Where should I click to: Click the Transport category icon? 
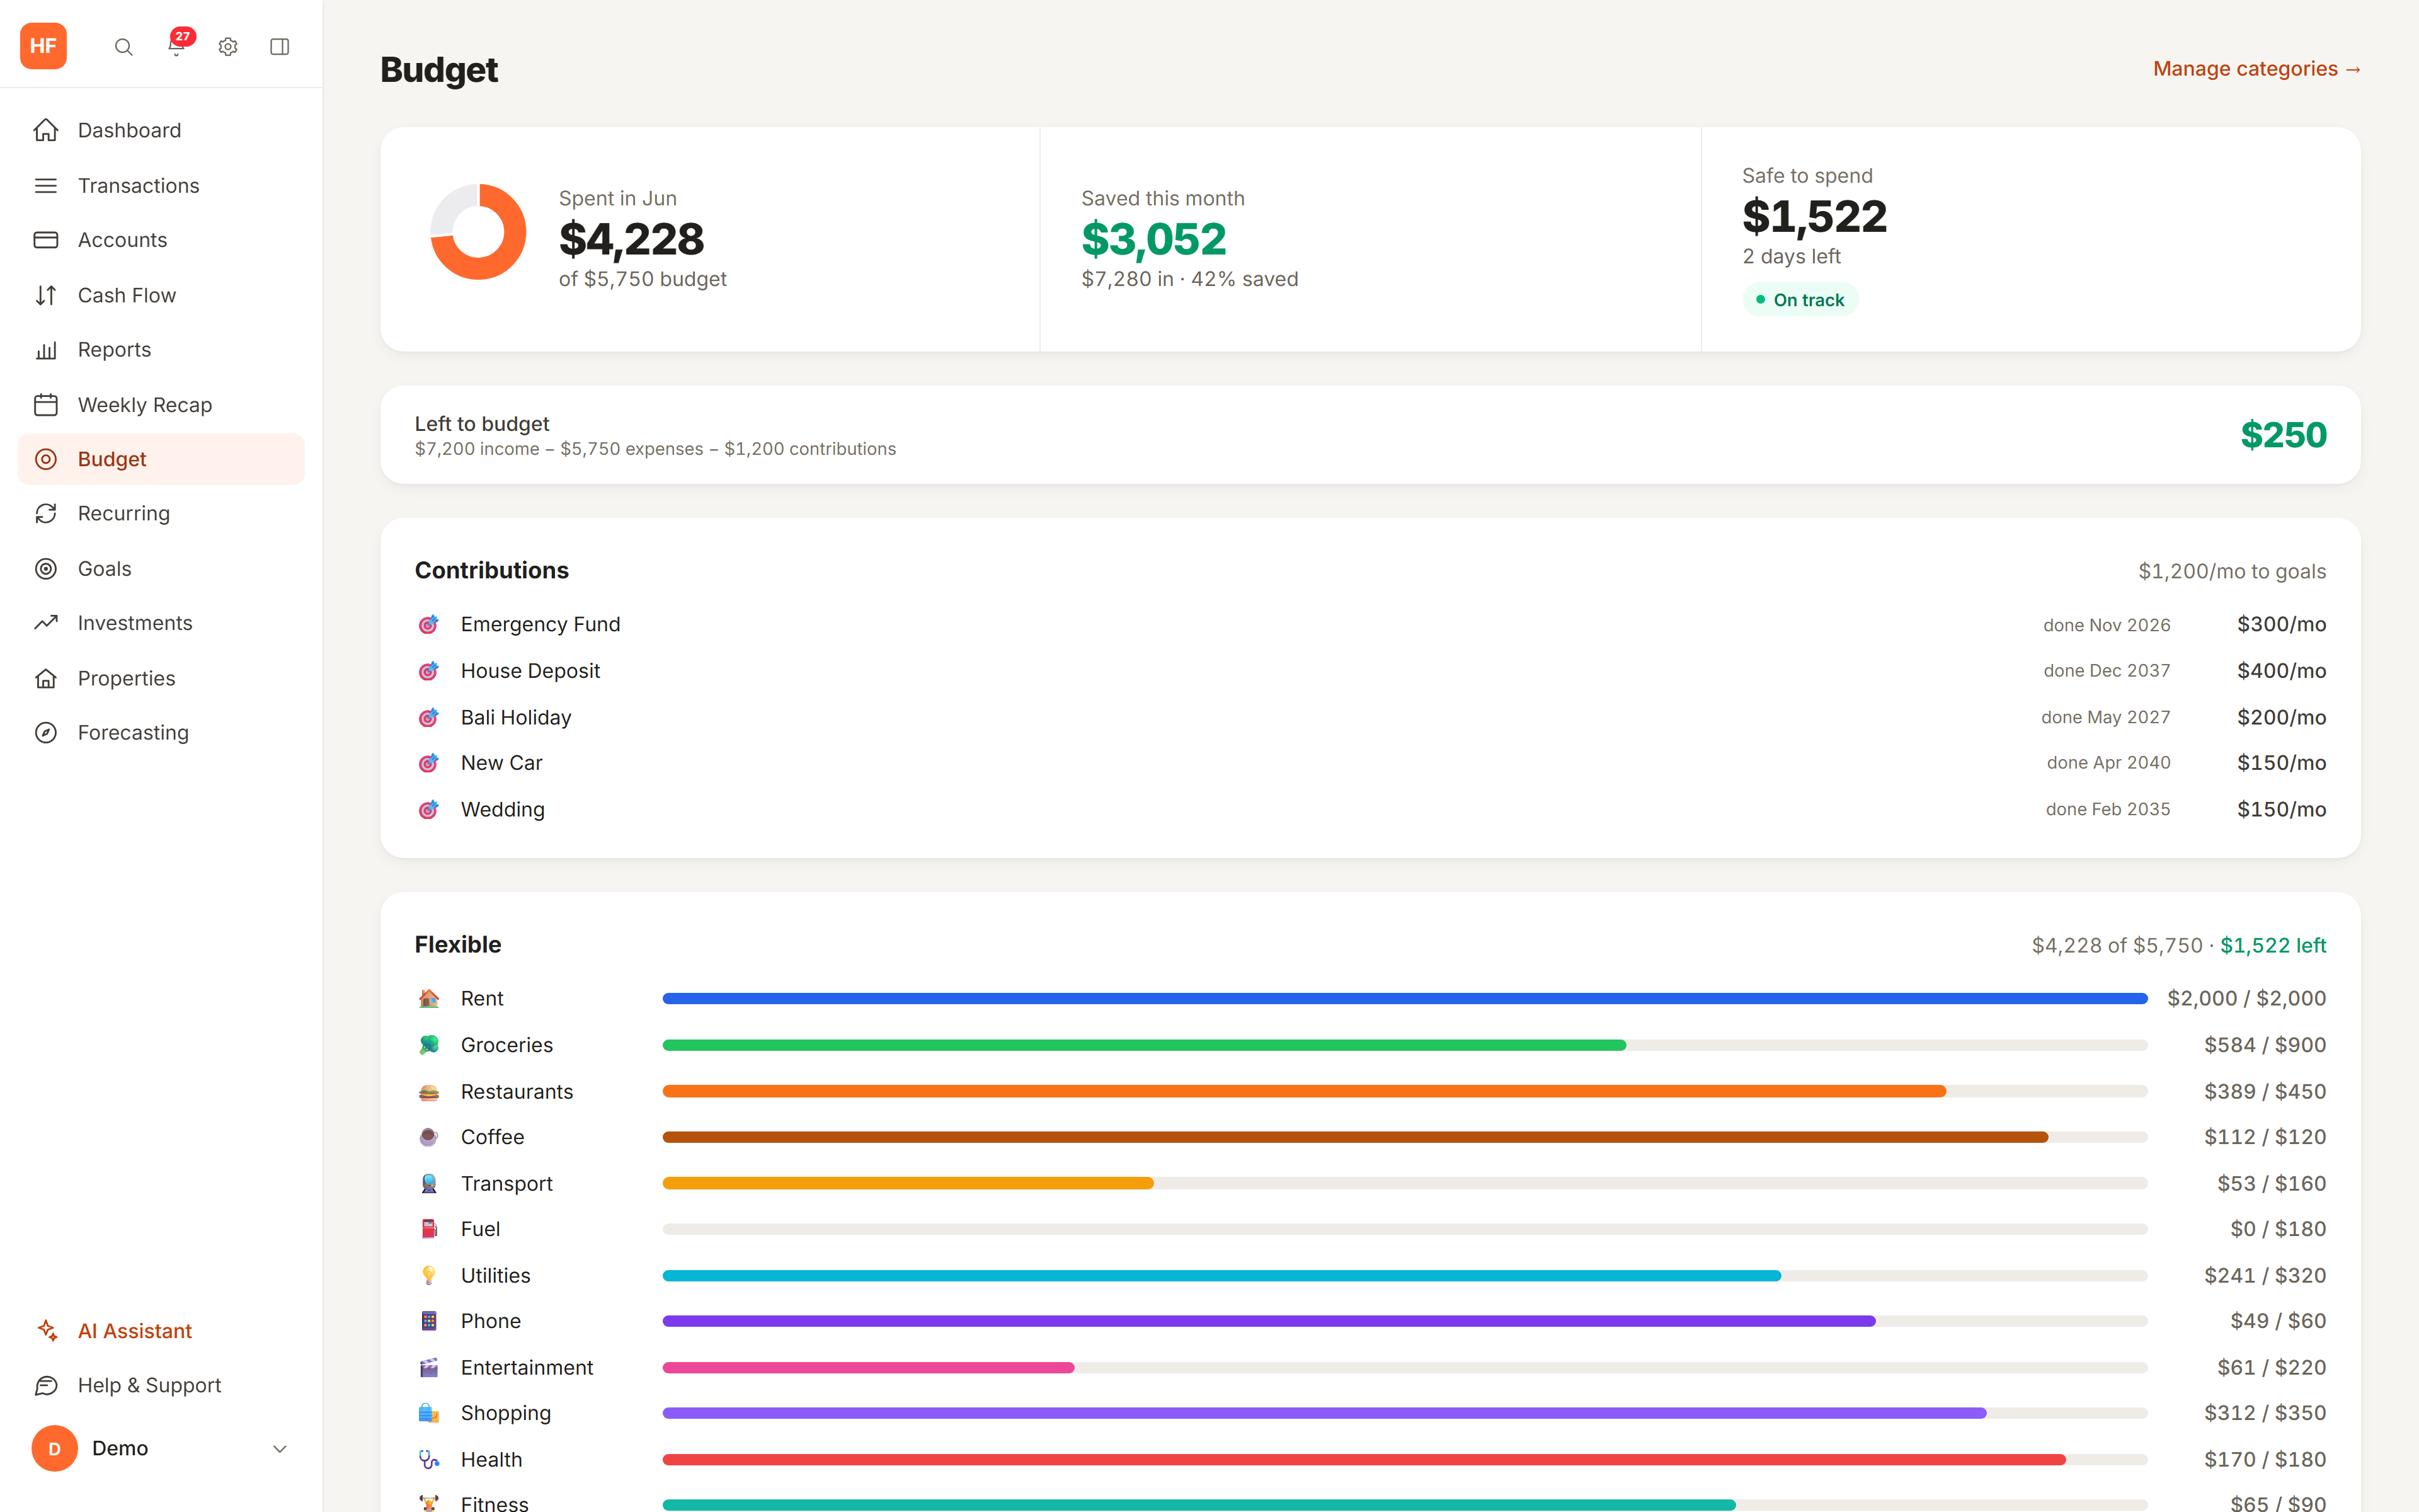click(x=429, y=1184)
